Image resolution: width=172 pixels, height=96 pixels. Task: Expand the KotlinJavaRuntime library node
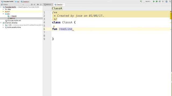click(3, 27)
